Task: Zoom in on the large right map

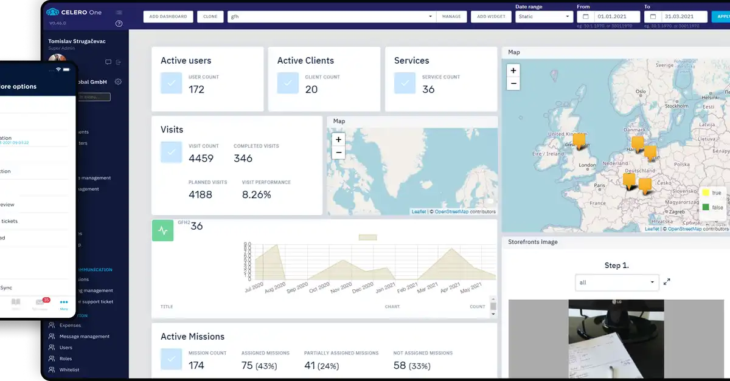Action: (513, 70)
